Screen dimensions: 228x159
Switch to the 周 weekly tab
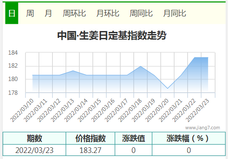click(30, 13)
